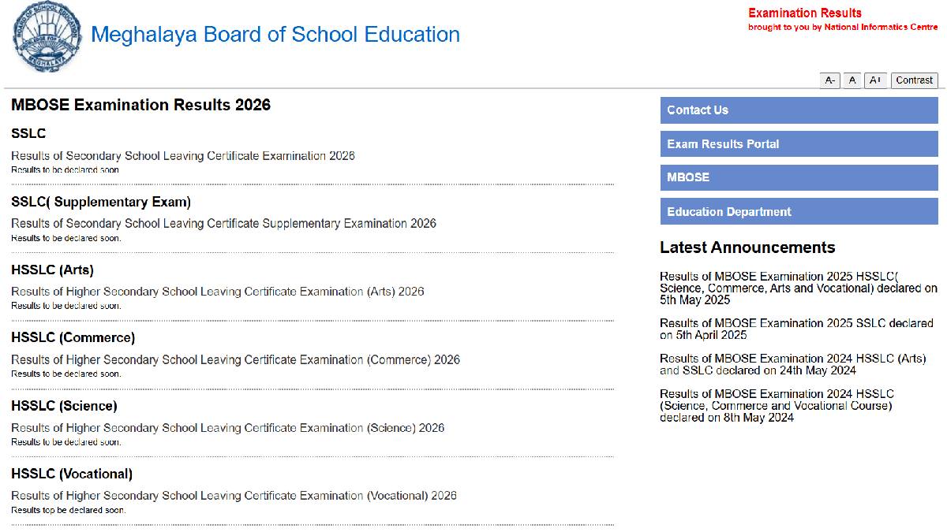Open the 2025 HSSLC results announcement

tap(797, 288)
